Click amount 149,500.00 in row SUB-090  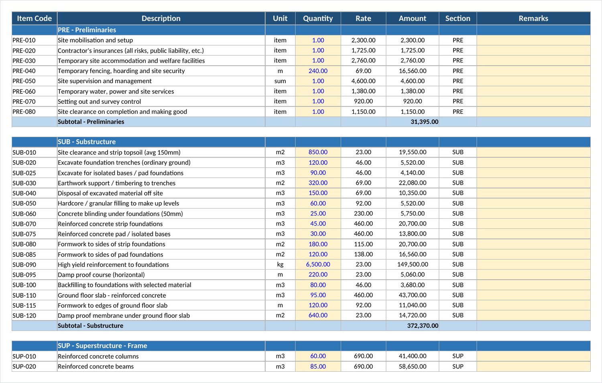[x=413, y=264]
